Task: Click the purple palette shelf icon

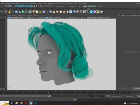Action: [x=94, y=12]
